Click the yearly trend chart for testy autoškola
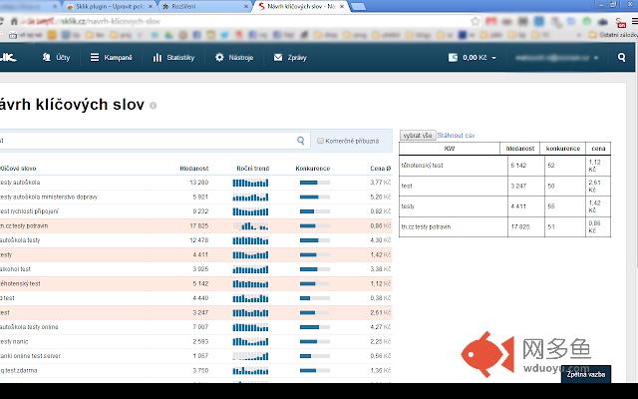This screenshot has height=399, width=638. (250, 183)
